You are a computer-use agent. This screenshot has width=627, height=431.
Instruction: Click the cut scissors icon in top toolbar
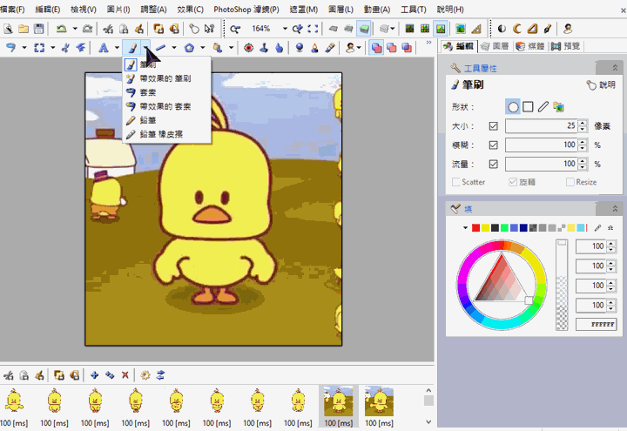108,29
